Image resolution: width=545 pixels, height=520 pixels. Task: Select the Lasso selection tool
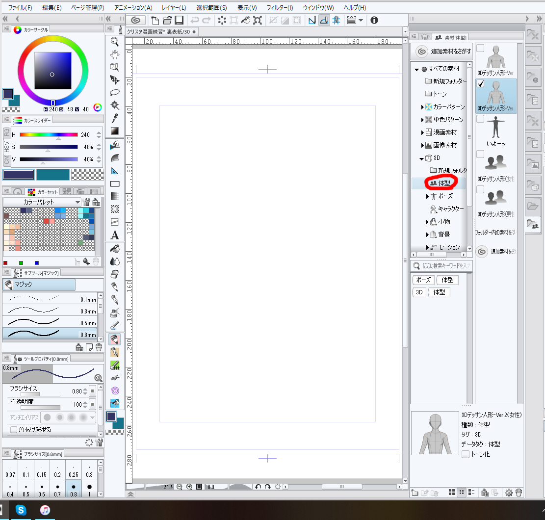pyautogui.click(x=115, y=92)
